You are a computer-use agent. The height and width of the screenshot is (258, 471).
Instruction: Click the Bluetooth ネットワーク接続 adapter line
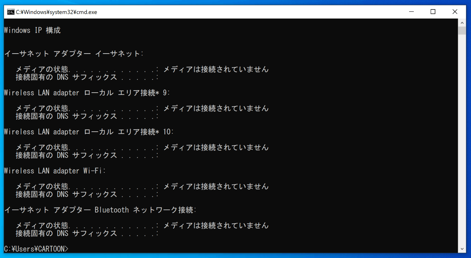tap(100, 210)
